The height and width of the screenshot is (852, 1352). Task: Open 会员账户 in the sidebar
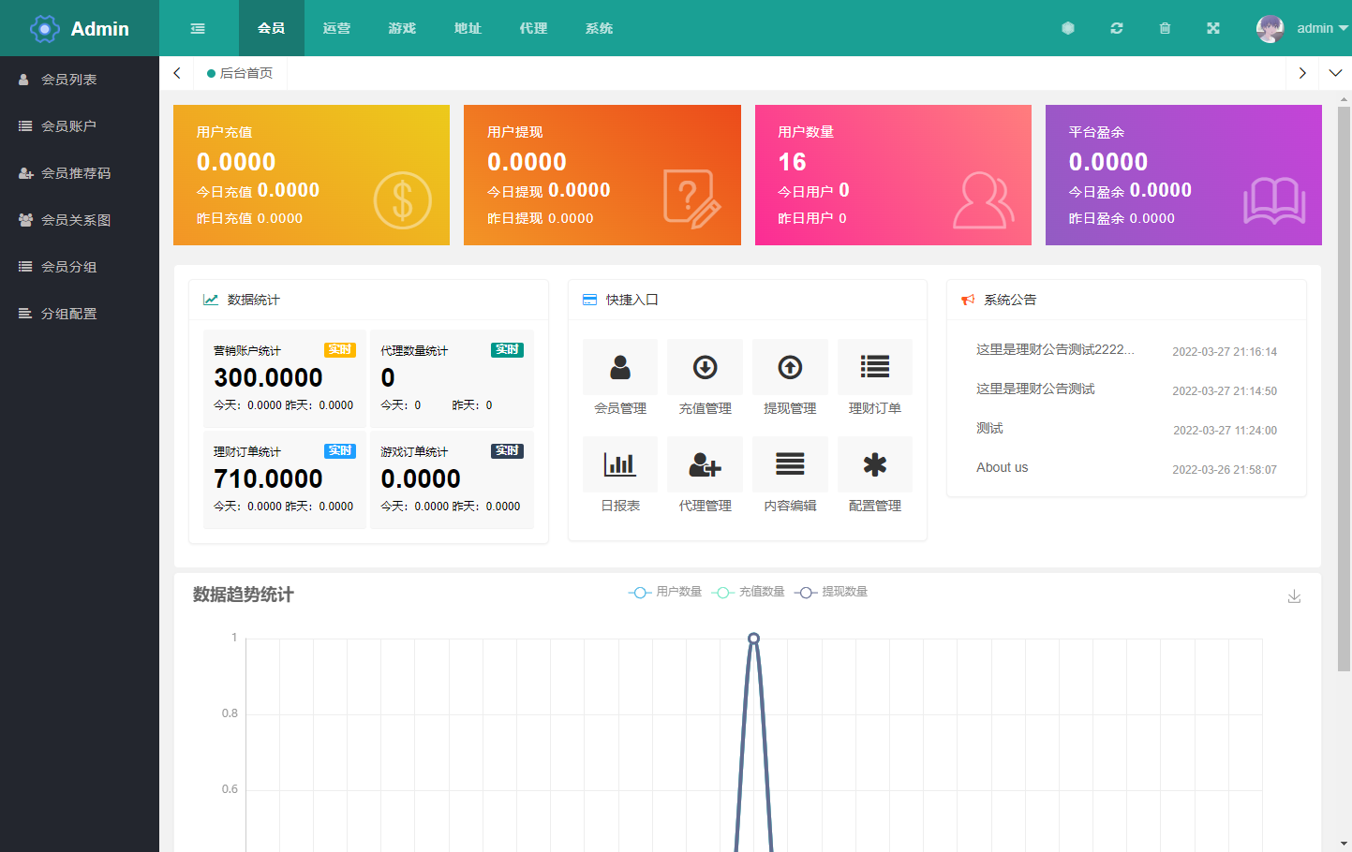coord(80,126)
